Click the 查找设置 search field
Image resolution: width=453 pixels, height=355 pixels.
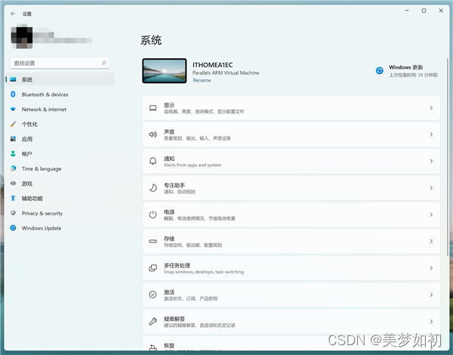click(60, 63)
